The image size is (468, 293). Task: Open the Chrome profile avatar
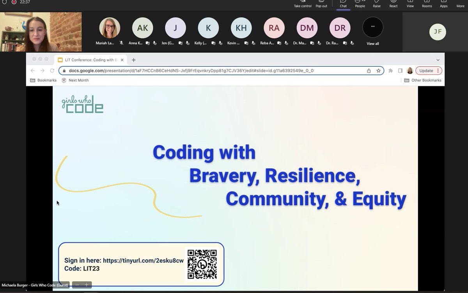pyautogui.click(x=410, y=71)
